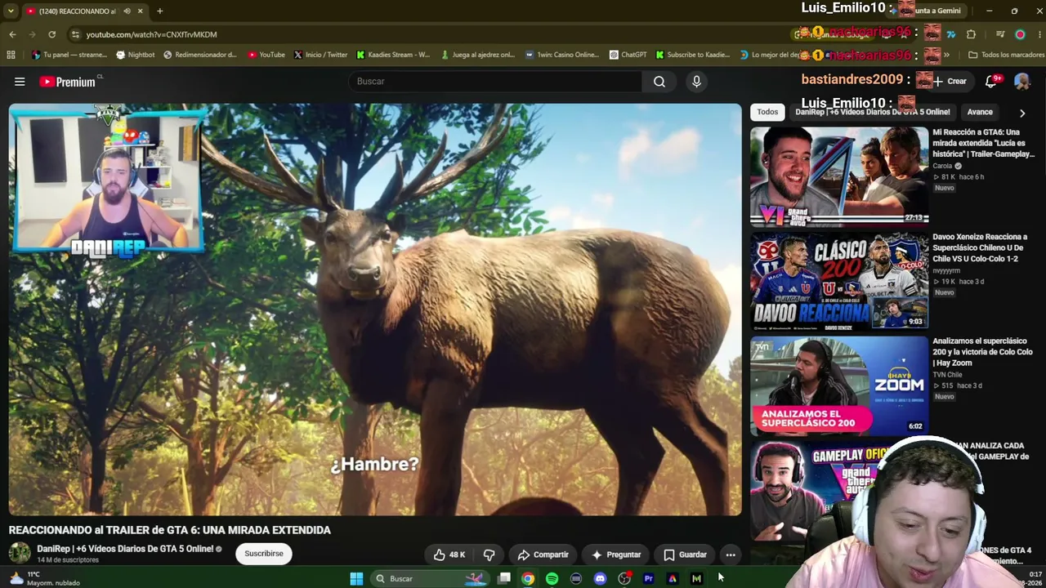
Task: Click the Preguntar ask button
Action: [616, 555]
